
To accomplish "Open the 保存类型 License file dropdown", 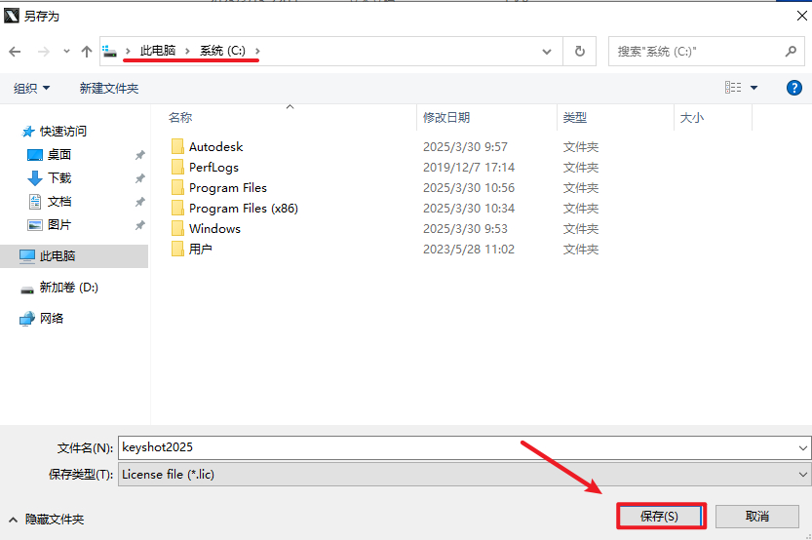I will pos(463,475).
